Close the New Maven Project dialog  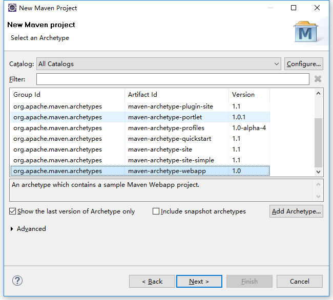pyautogui.click(x=317, y=8)
